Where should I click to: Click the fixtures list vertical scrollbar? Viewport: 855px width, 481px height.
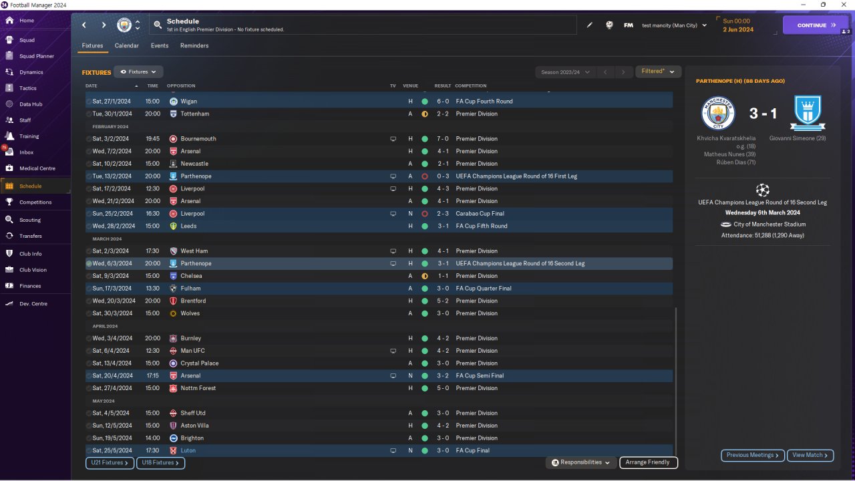click(x=676, y=381)
